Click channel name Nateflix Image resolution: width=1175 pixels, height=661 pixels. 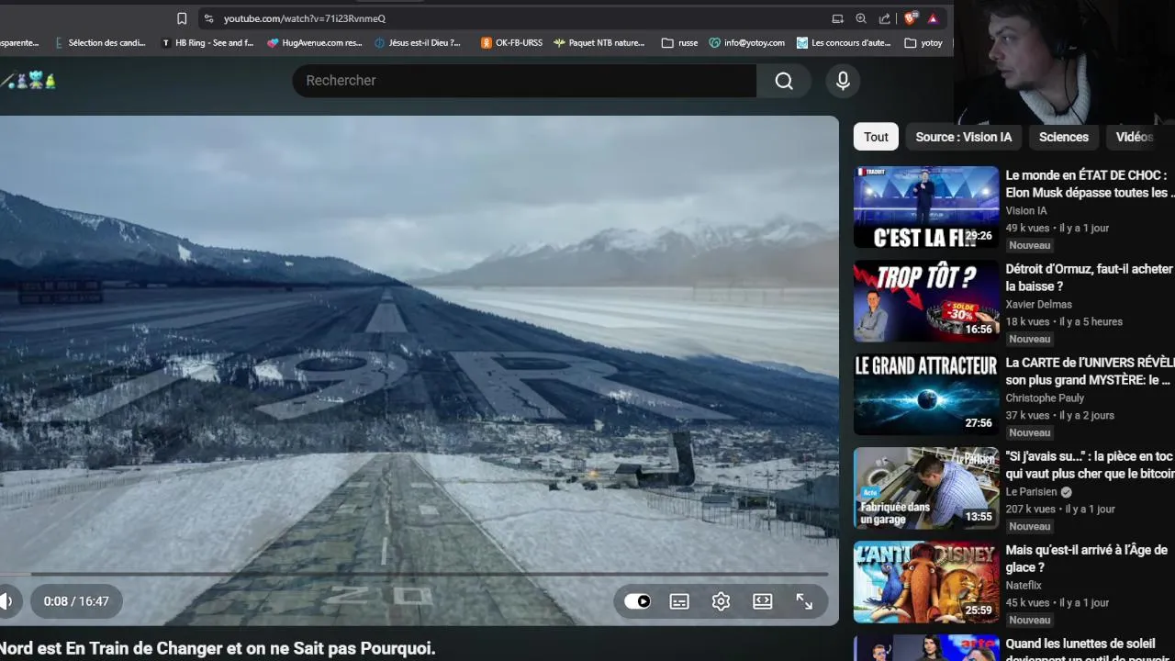[x=1024, y=585]
